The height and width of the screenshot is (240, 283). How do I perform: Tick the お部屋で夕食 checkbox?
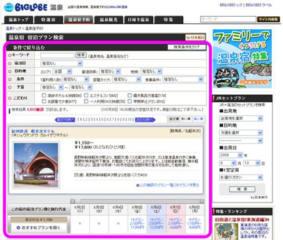[44, 101]
